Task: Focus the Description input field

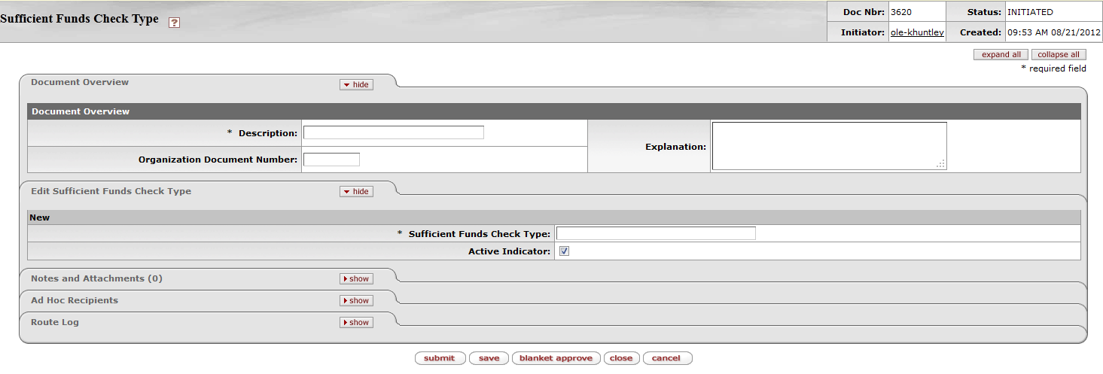Action: [x=393, y=133]
